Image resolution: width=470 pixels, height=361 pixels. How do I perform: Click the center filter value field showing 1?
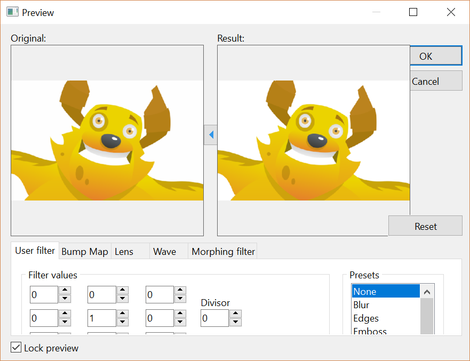101,318
